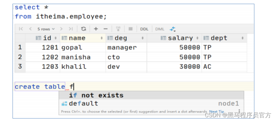Select row number 2 header
This screenshot has width=276, height=121.
pyautogui.click(x=20, y=57)
